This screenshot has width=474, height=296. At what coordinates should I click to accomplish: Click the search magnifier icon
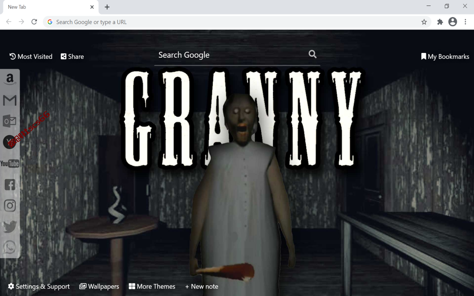coord(313,54)
